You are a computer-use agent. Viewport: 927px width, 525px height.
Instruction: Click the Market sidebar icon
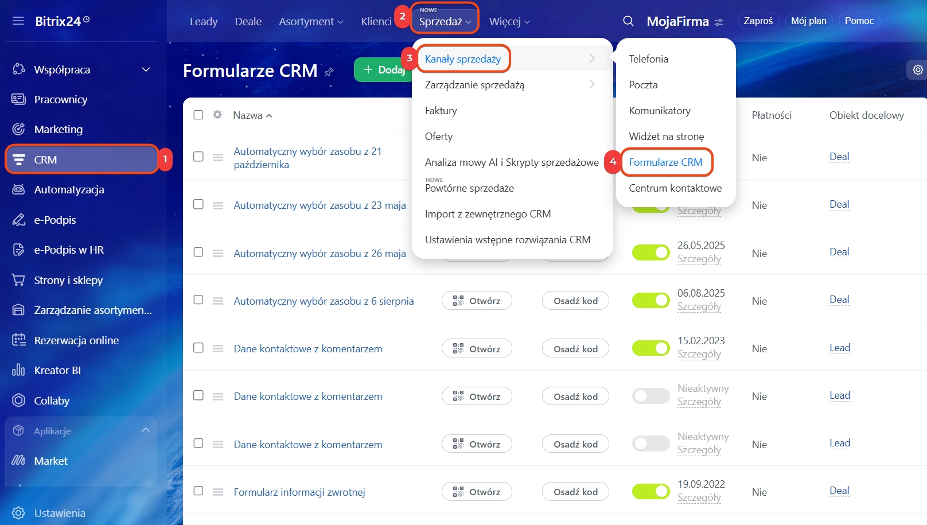click(x=19, y=461)
